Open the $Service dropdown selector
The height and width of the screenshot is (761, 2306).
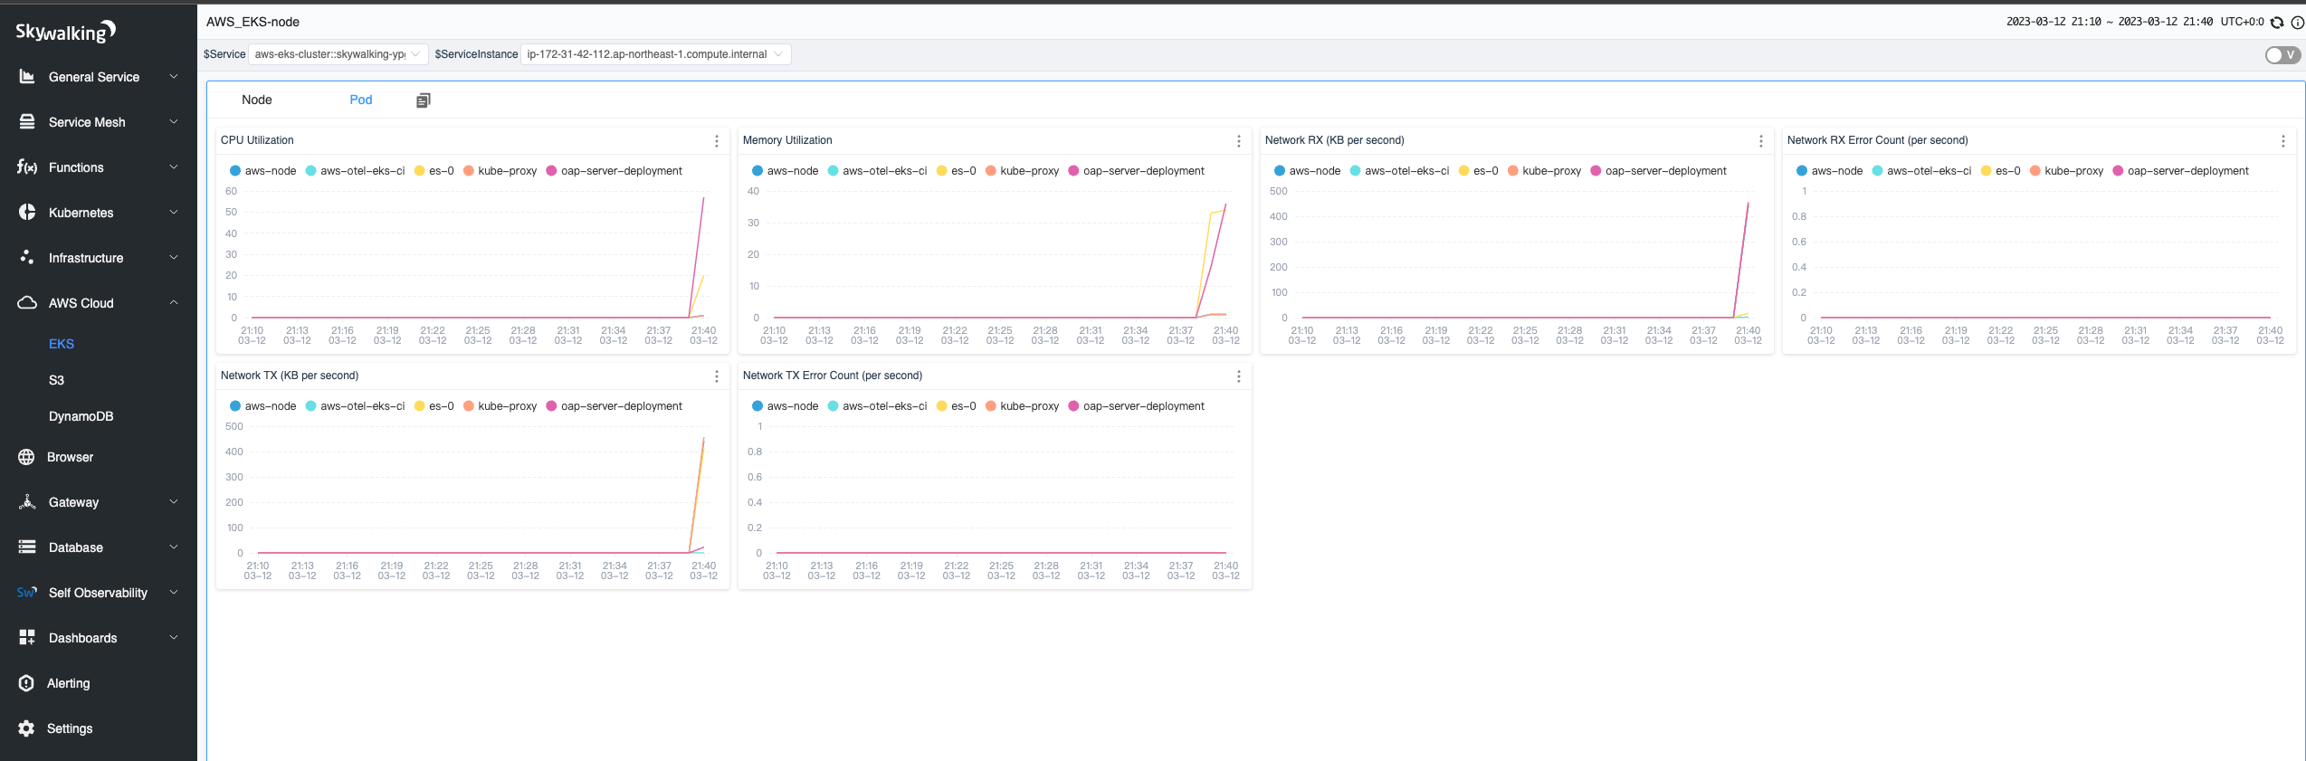coord(337,54)
